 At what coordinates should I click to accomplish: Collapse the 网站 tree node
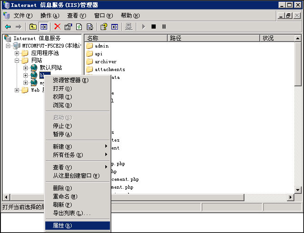click(x=18, y=60)
